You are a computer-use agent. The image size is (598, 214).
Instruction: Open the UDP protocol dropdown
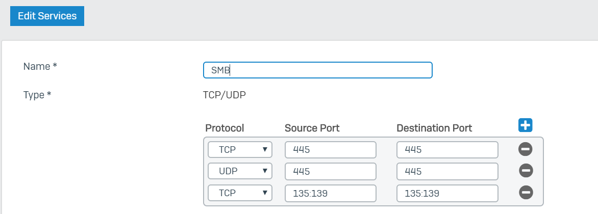[240, 171]
